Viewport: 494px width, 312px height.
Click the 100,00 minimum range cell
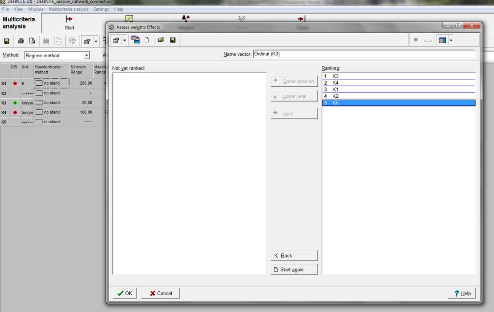click(x=81, y=112)
